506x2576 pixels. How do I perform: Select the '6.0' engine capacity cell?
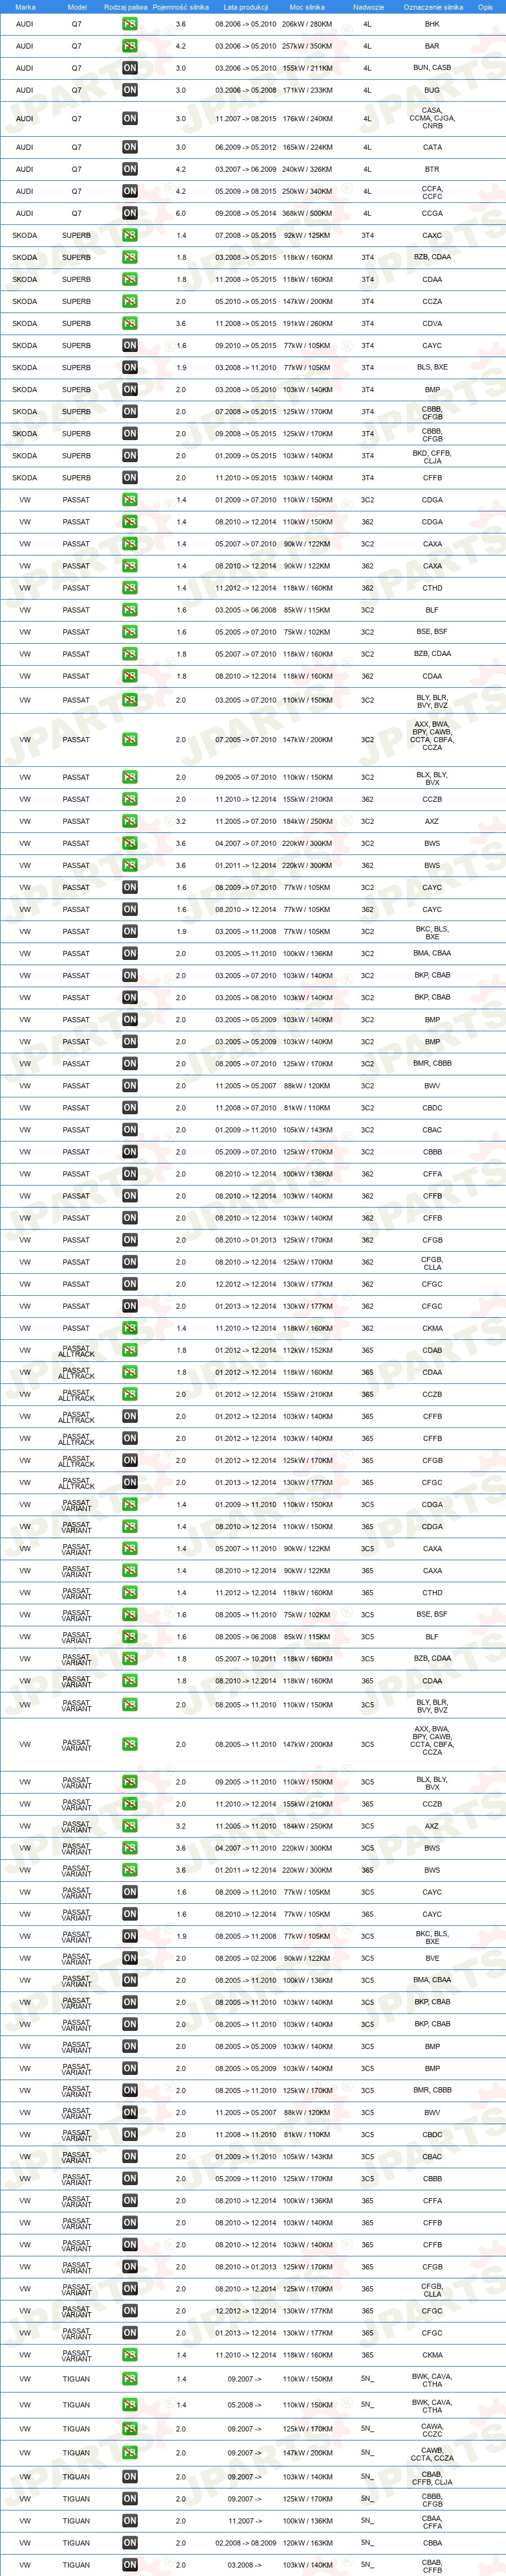[x=181, y=213]
